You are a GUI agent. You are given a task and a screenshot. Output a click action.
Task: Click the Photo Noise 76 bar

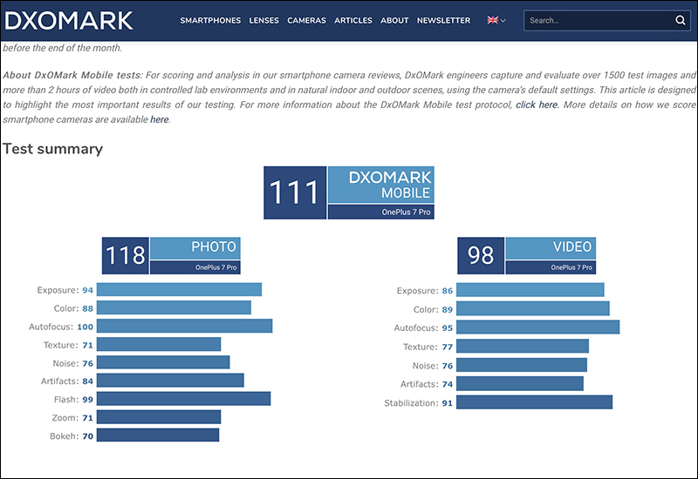[163, 362]
